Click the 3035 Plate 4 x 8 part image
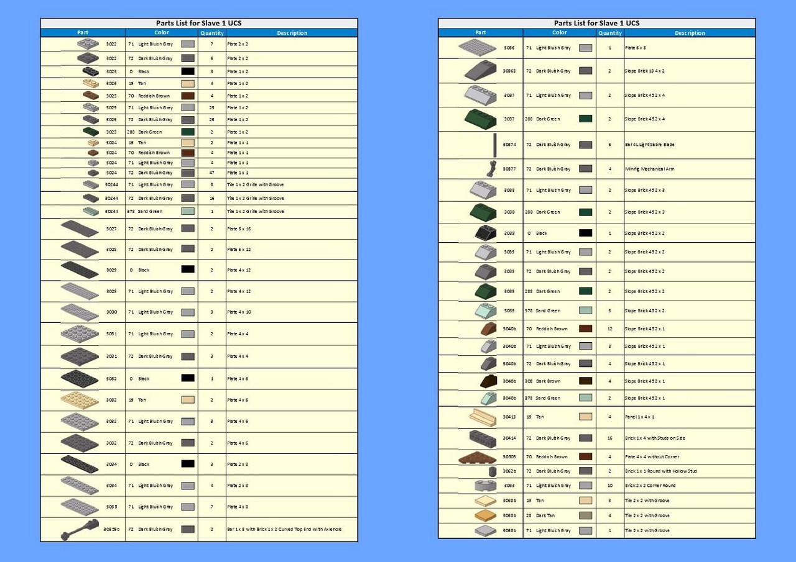 pos(80,507)
